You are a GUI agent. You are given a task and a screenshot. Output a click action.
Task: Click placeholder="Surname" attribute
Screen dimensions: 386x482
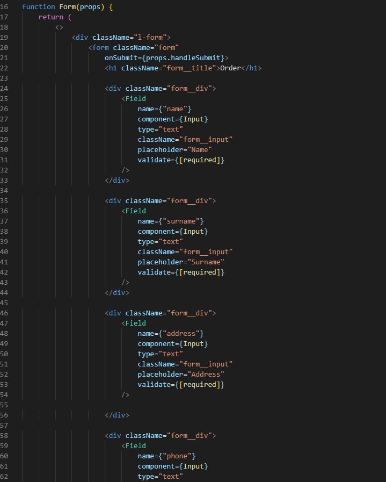(181, 262)
